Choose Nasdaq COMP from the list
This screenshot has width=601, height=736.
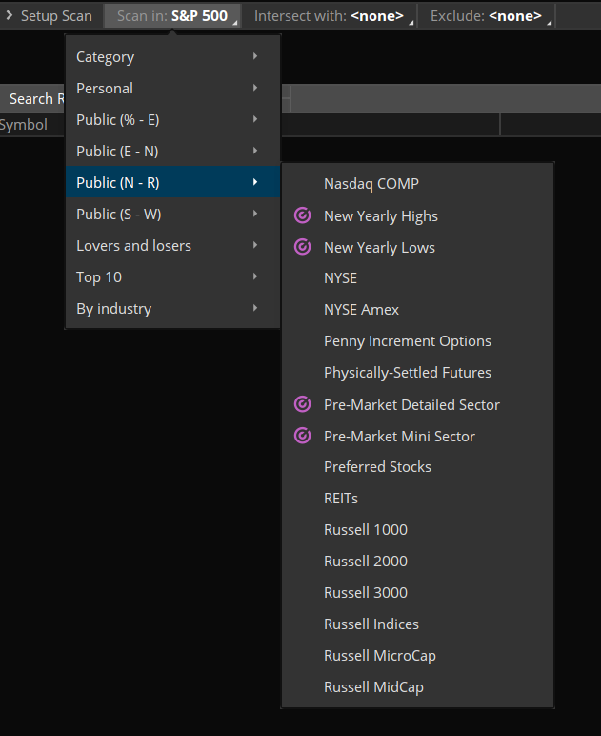click(371, 184)
